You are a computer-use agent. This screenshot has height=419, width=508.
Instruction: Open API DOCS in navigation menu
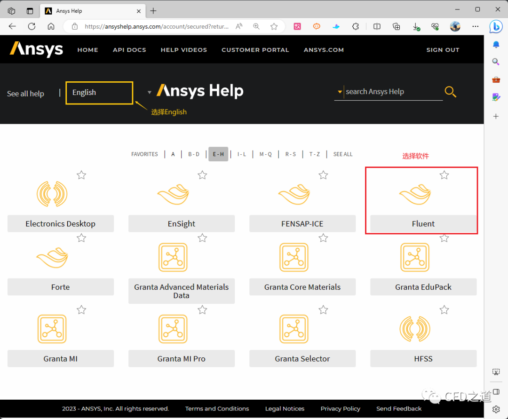(x=129, y=50)
